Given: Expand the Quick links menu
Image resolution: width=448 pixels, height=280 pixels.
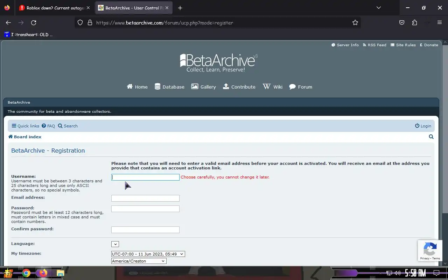Looking at the screenshot, I should tap(25, 126).
